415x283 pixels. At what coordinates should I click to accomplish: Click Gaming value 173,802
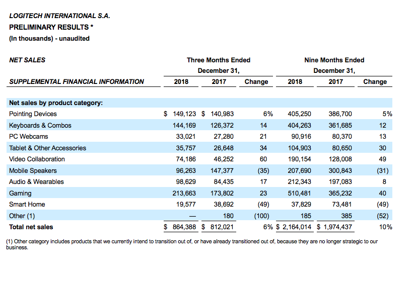(x=222, y=194)
